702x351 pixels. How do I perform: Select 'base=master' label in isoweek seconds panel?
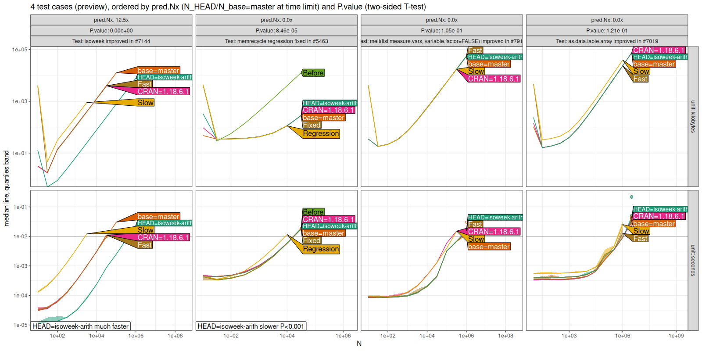click(158, 217)
